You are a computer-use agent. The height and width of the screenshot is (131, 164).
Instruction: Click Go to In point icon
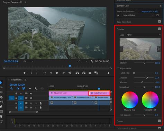point(45,73)
